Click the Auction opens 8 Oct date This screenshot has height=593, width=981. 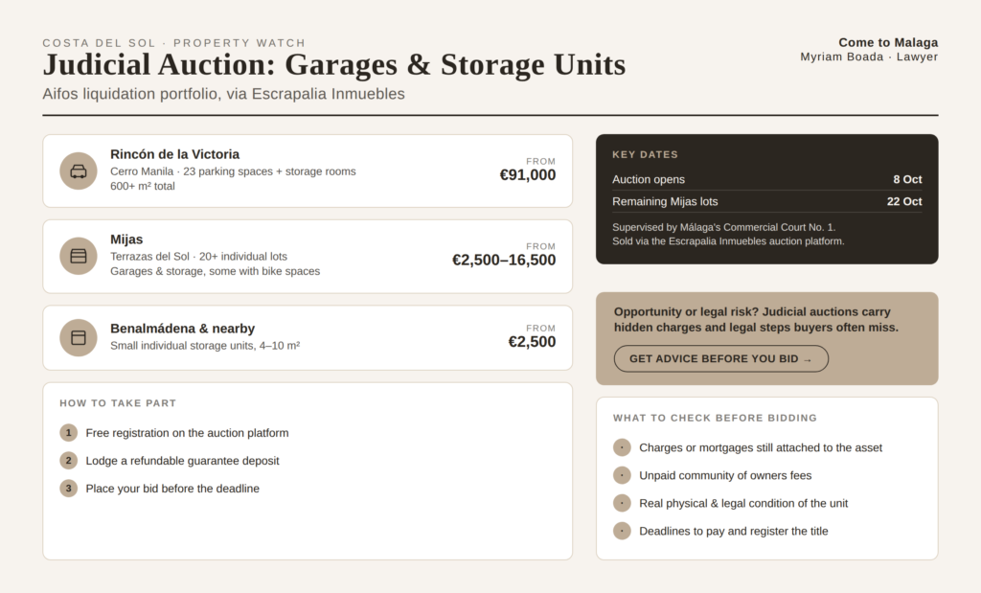[x=907, y=179]
